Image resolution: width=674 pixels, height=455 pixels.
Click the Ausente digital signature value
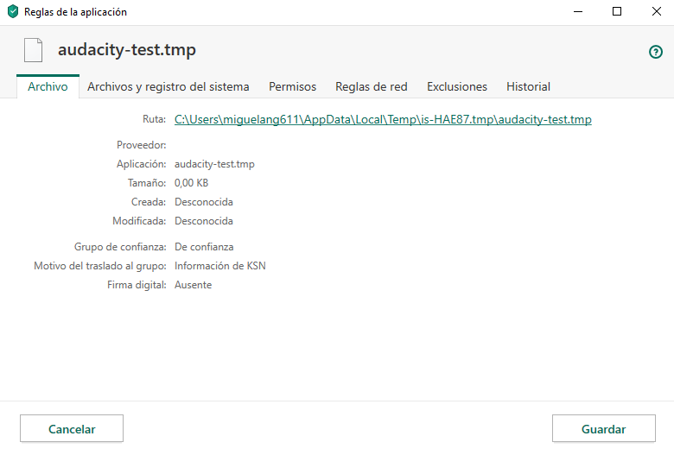(x=193, y=285)
